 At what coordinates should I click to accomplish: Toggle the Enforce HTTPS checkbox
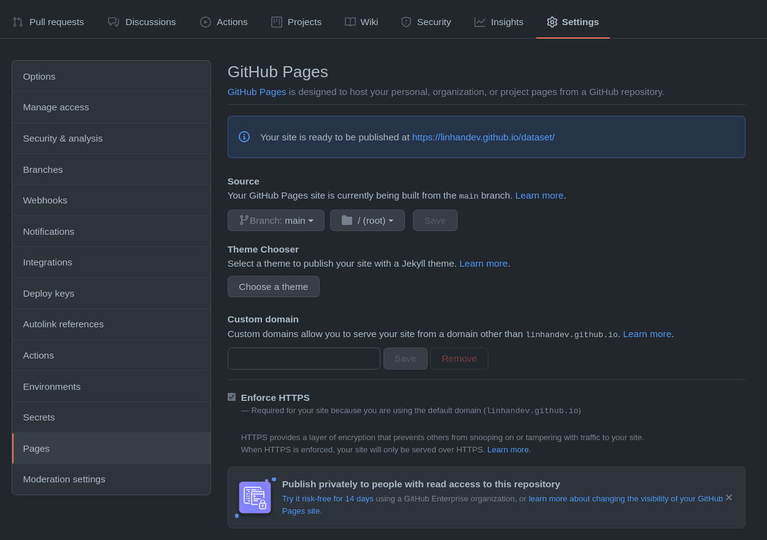pyautogui.click(x=231, y=397)
